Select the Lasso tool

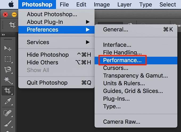(x=8, y=70)
